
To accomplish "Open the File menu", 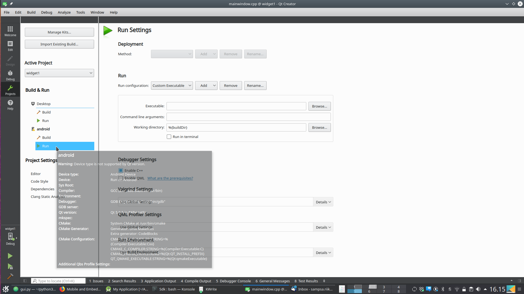I will pos(7,12).
